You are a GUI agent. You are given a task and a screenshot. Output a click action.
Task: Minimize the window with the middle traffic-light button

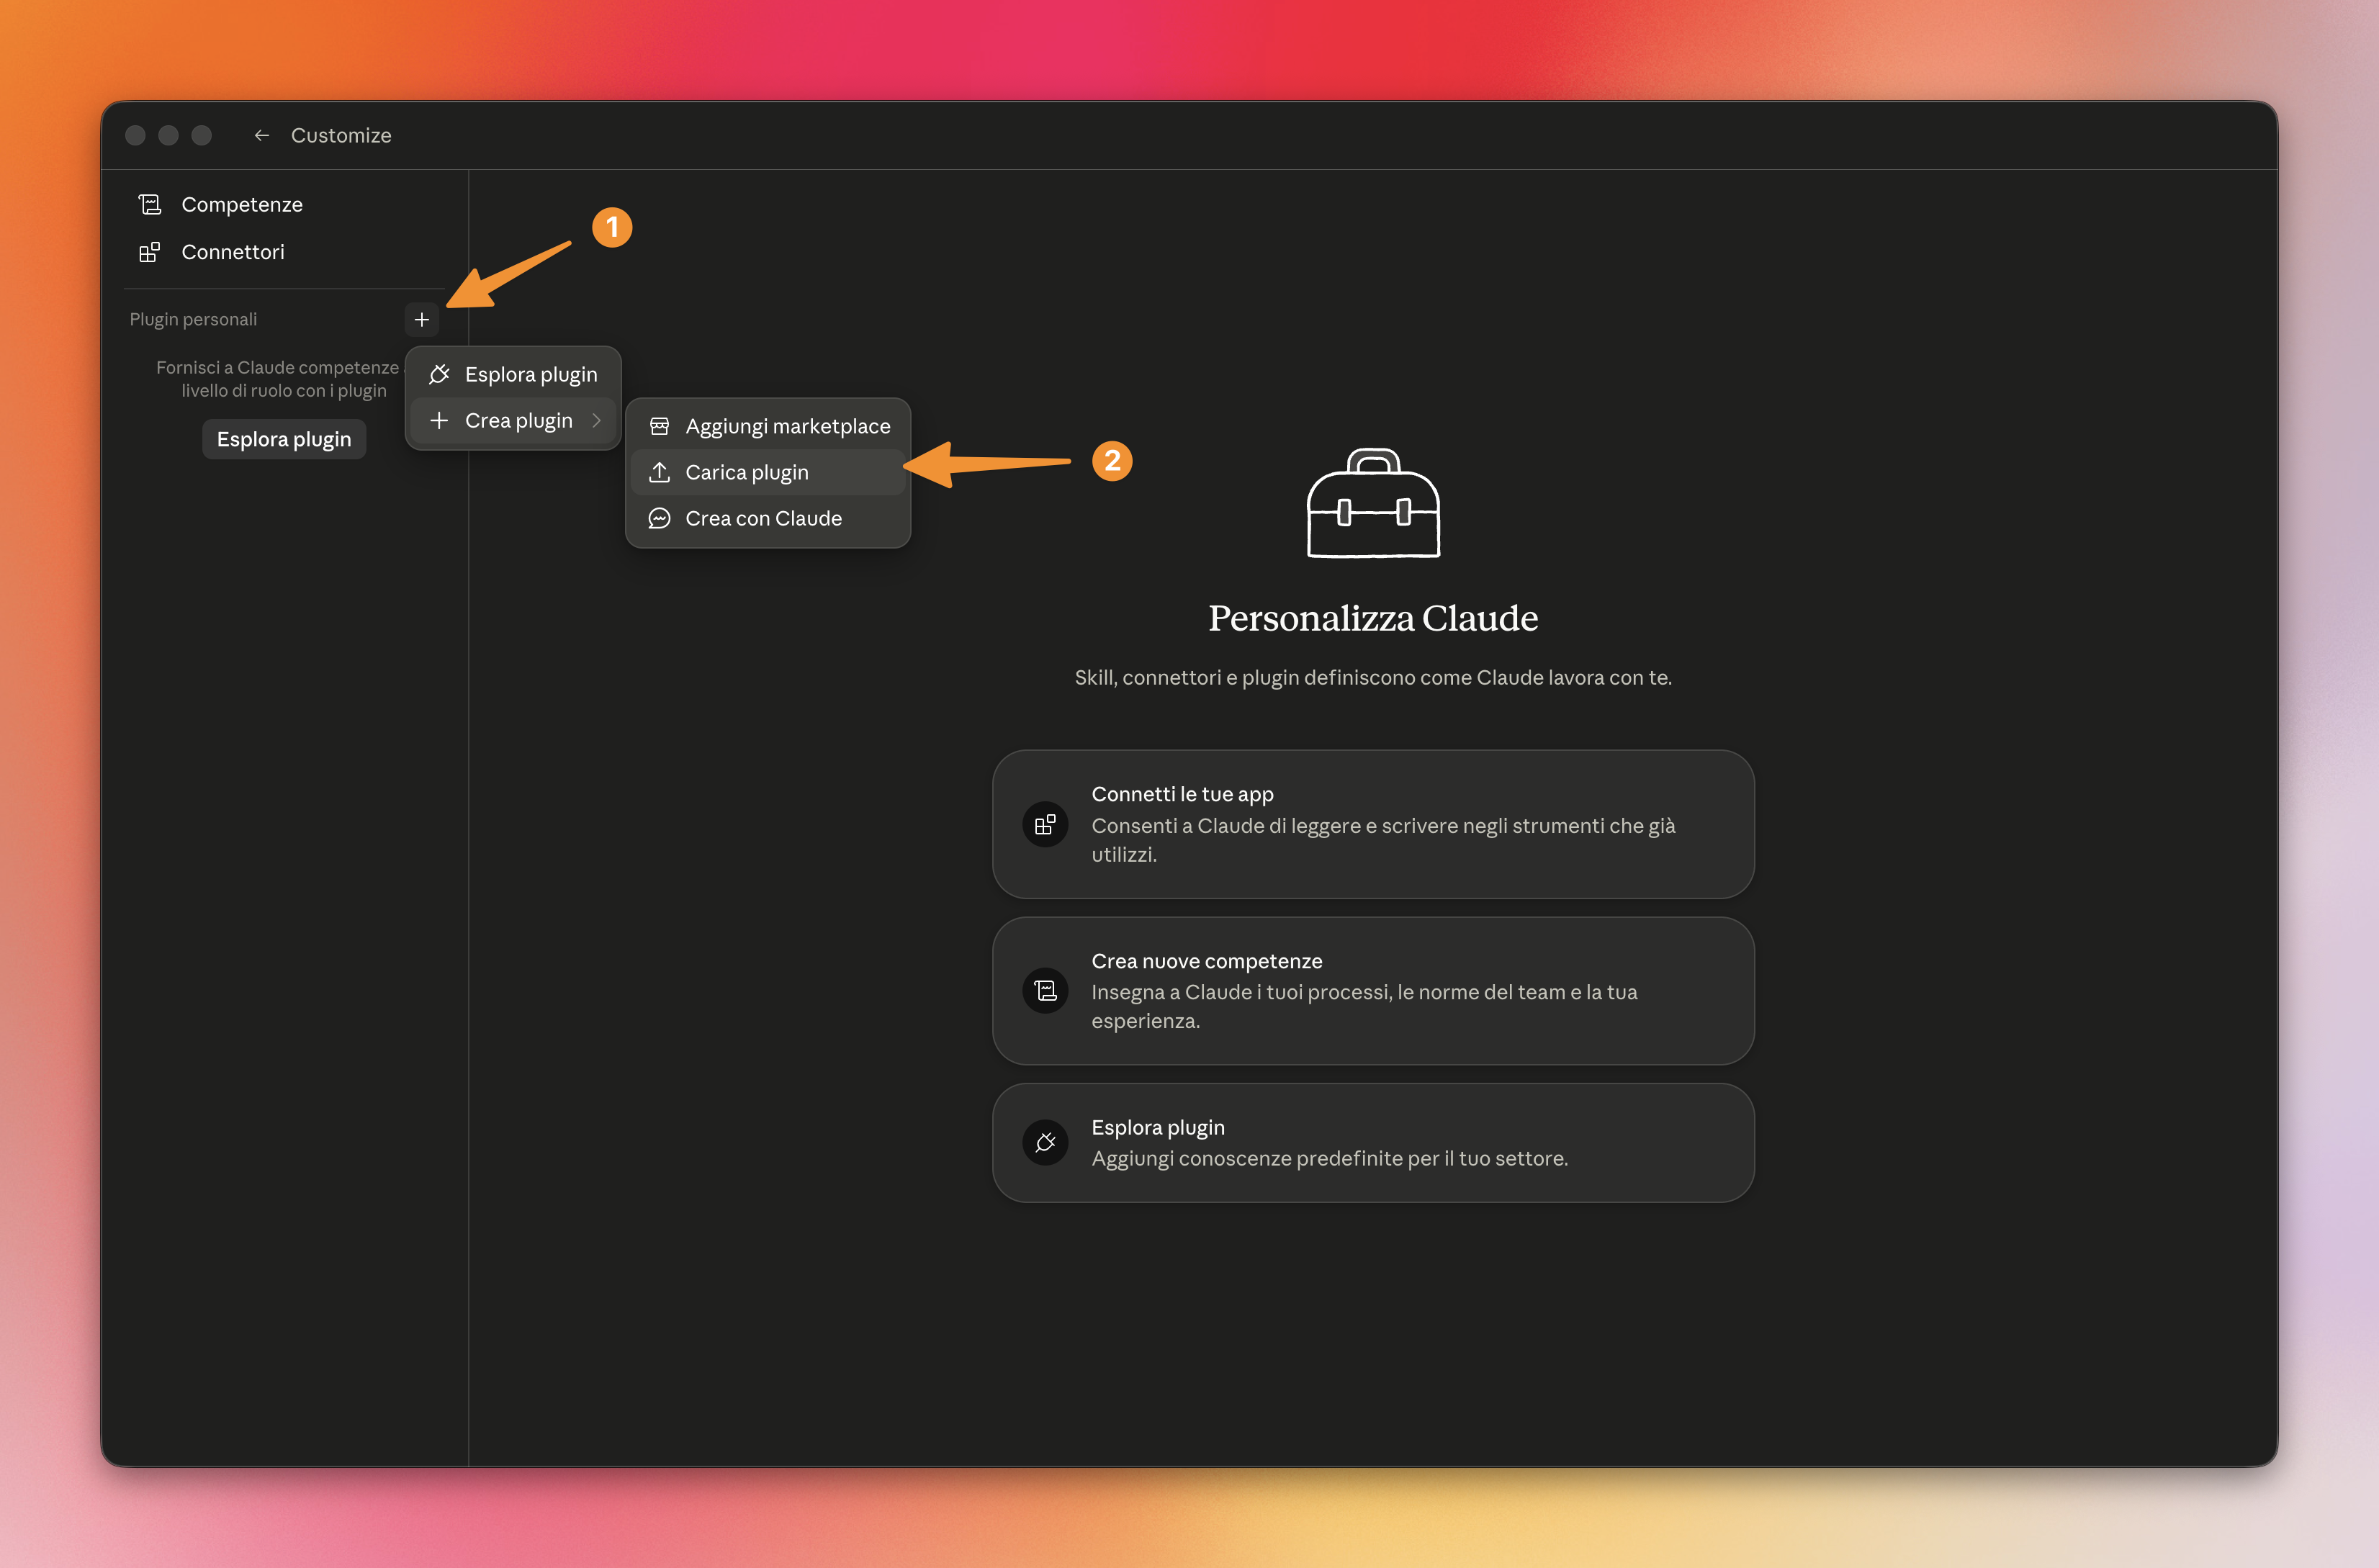(169, 135)
